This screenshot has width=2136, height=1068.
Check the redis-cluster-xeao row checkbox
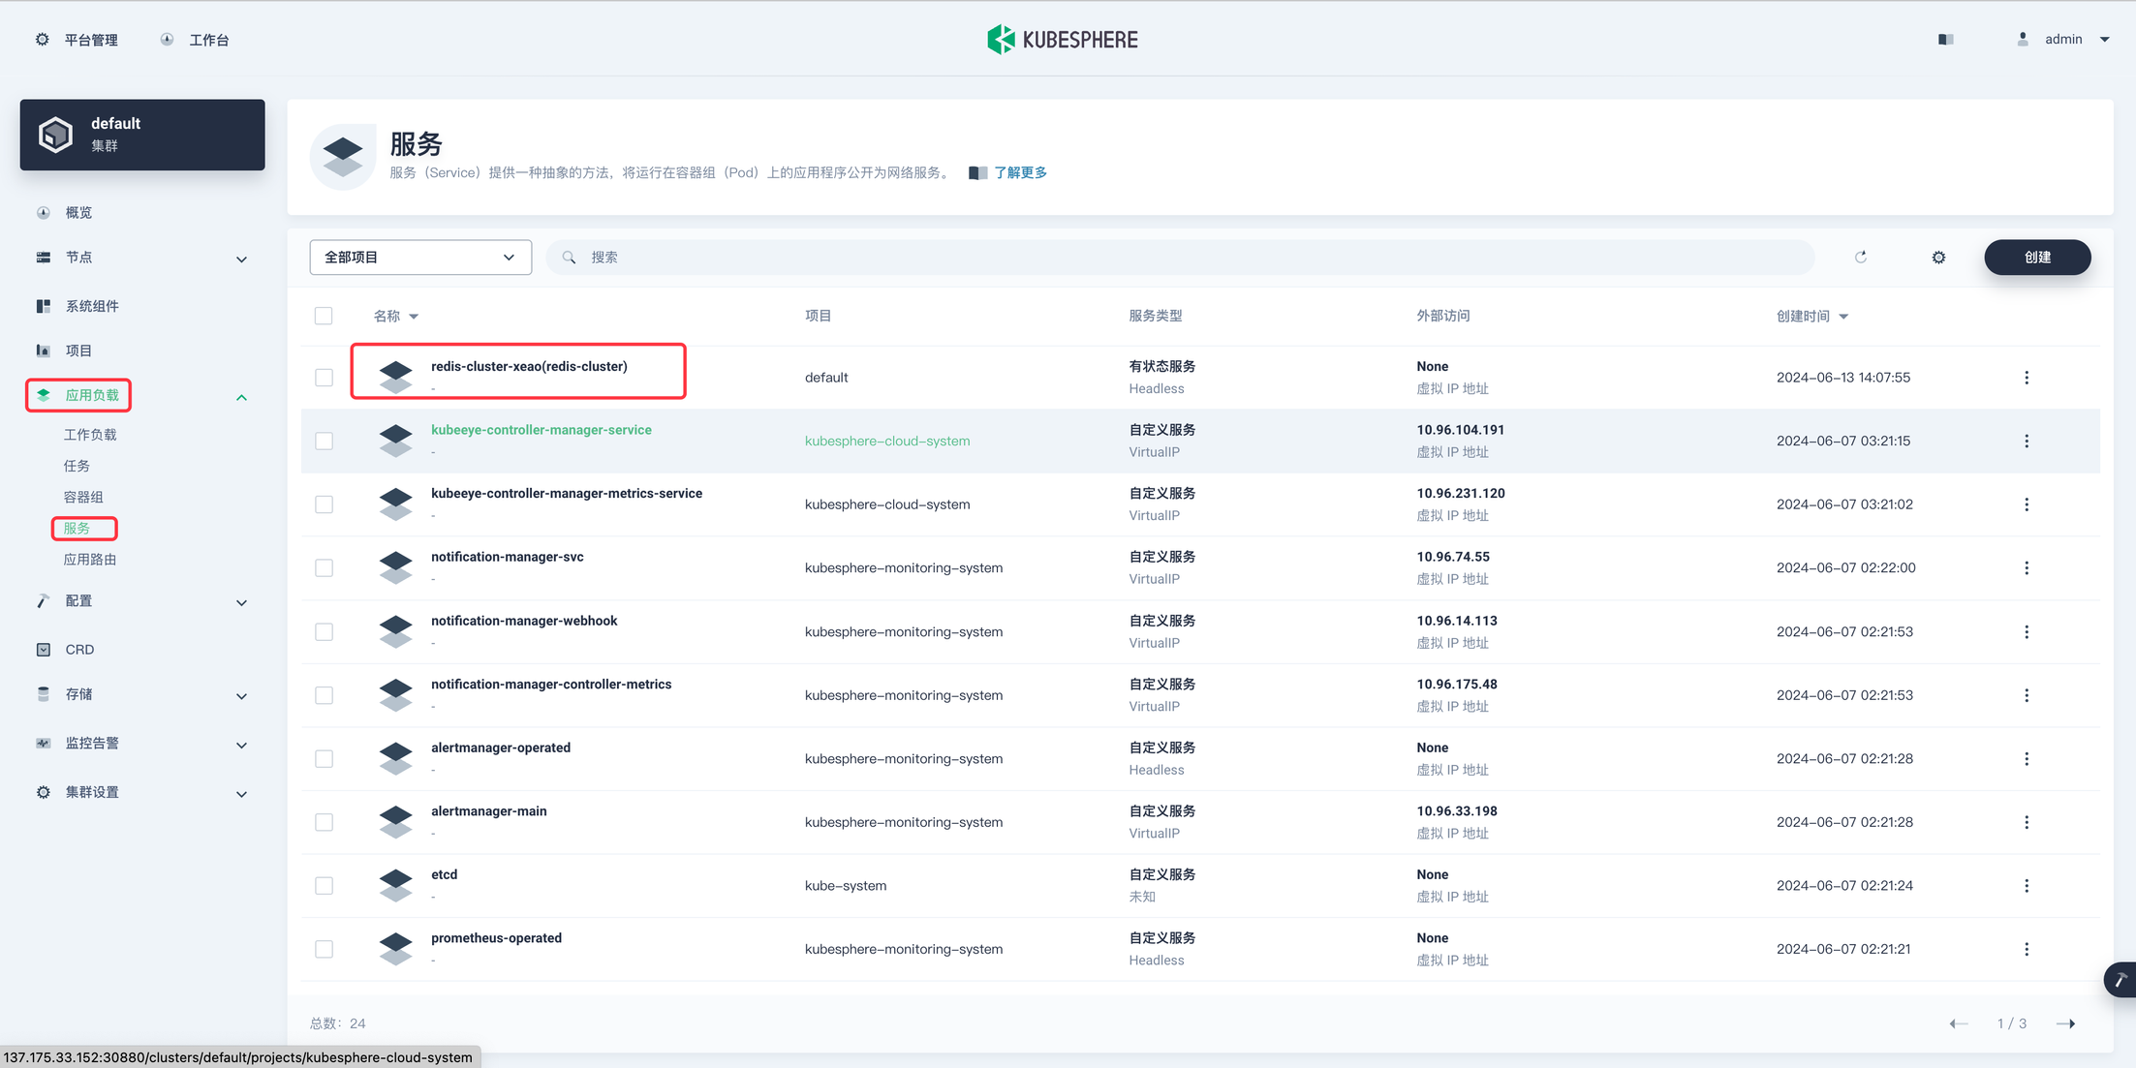click(x=324, y=378)
